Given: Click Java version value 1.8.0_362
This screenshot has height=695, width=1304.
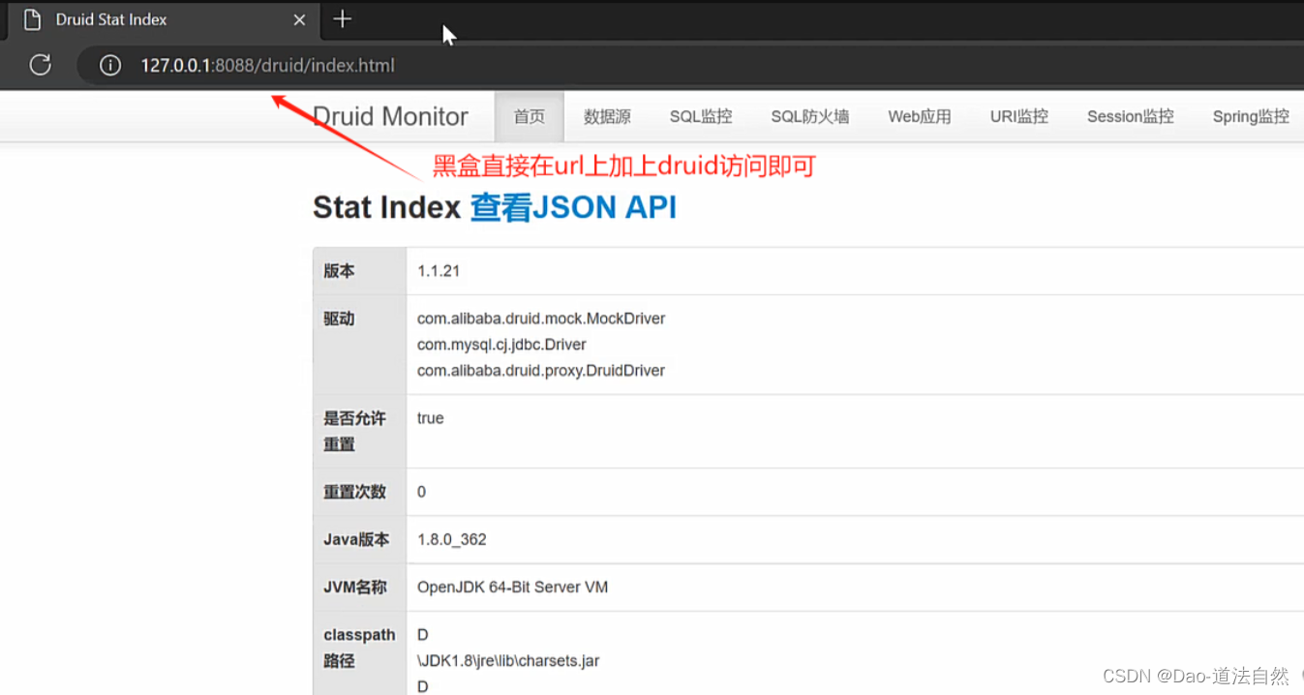Looking at the screenshot, I should coord(452,539).
